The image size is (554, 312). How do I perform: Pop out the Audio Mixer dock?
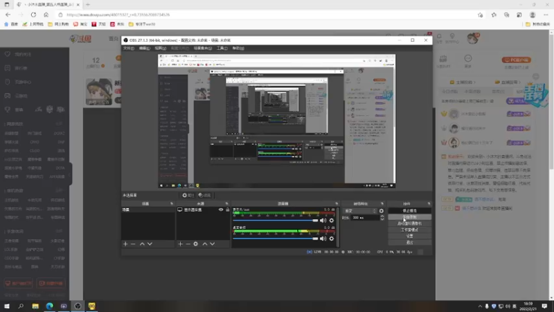pyautogui.click(x=337, y=204)
